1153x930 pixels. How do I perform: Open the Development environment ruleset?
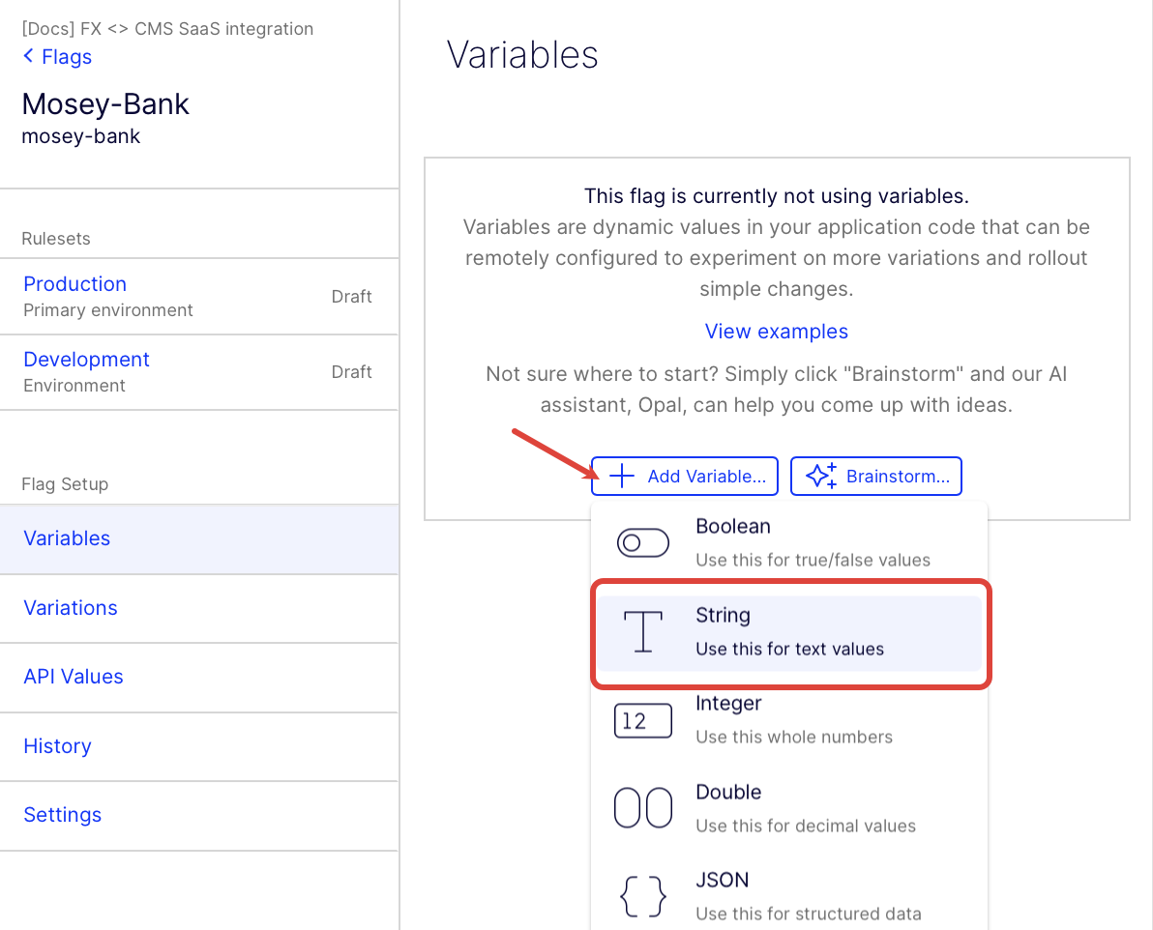point(199,372)
